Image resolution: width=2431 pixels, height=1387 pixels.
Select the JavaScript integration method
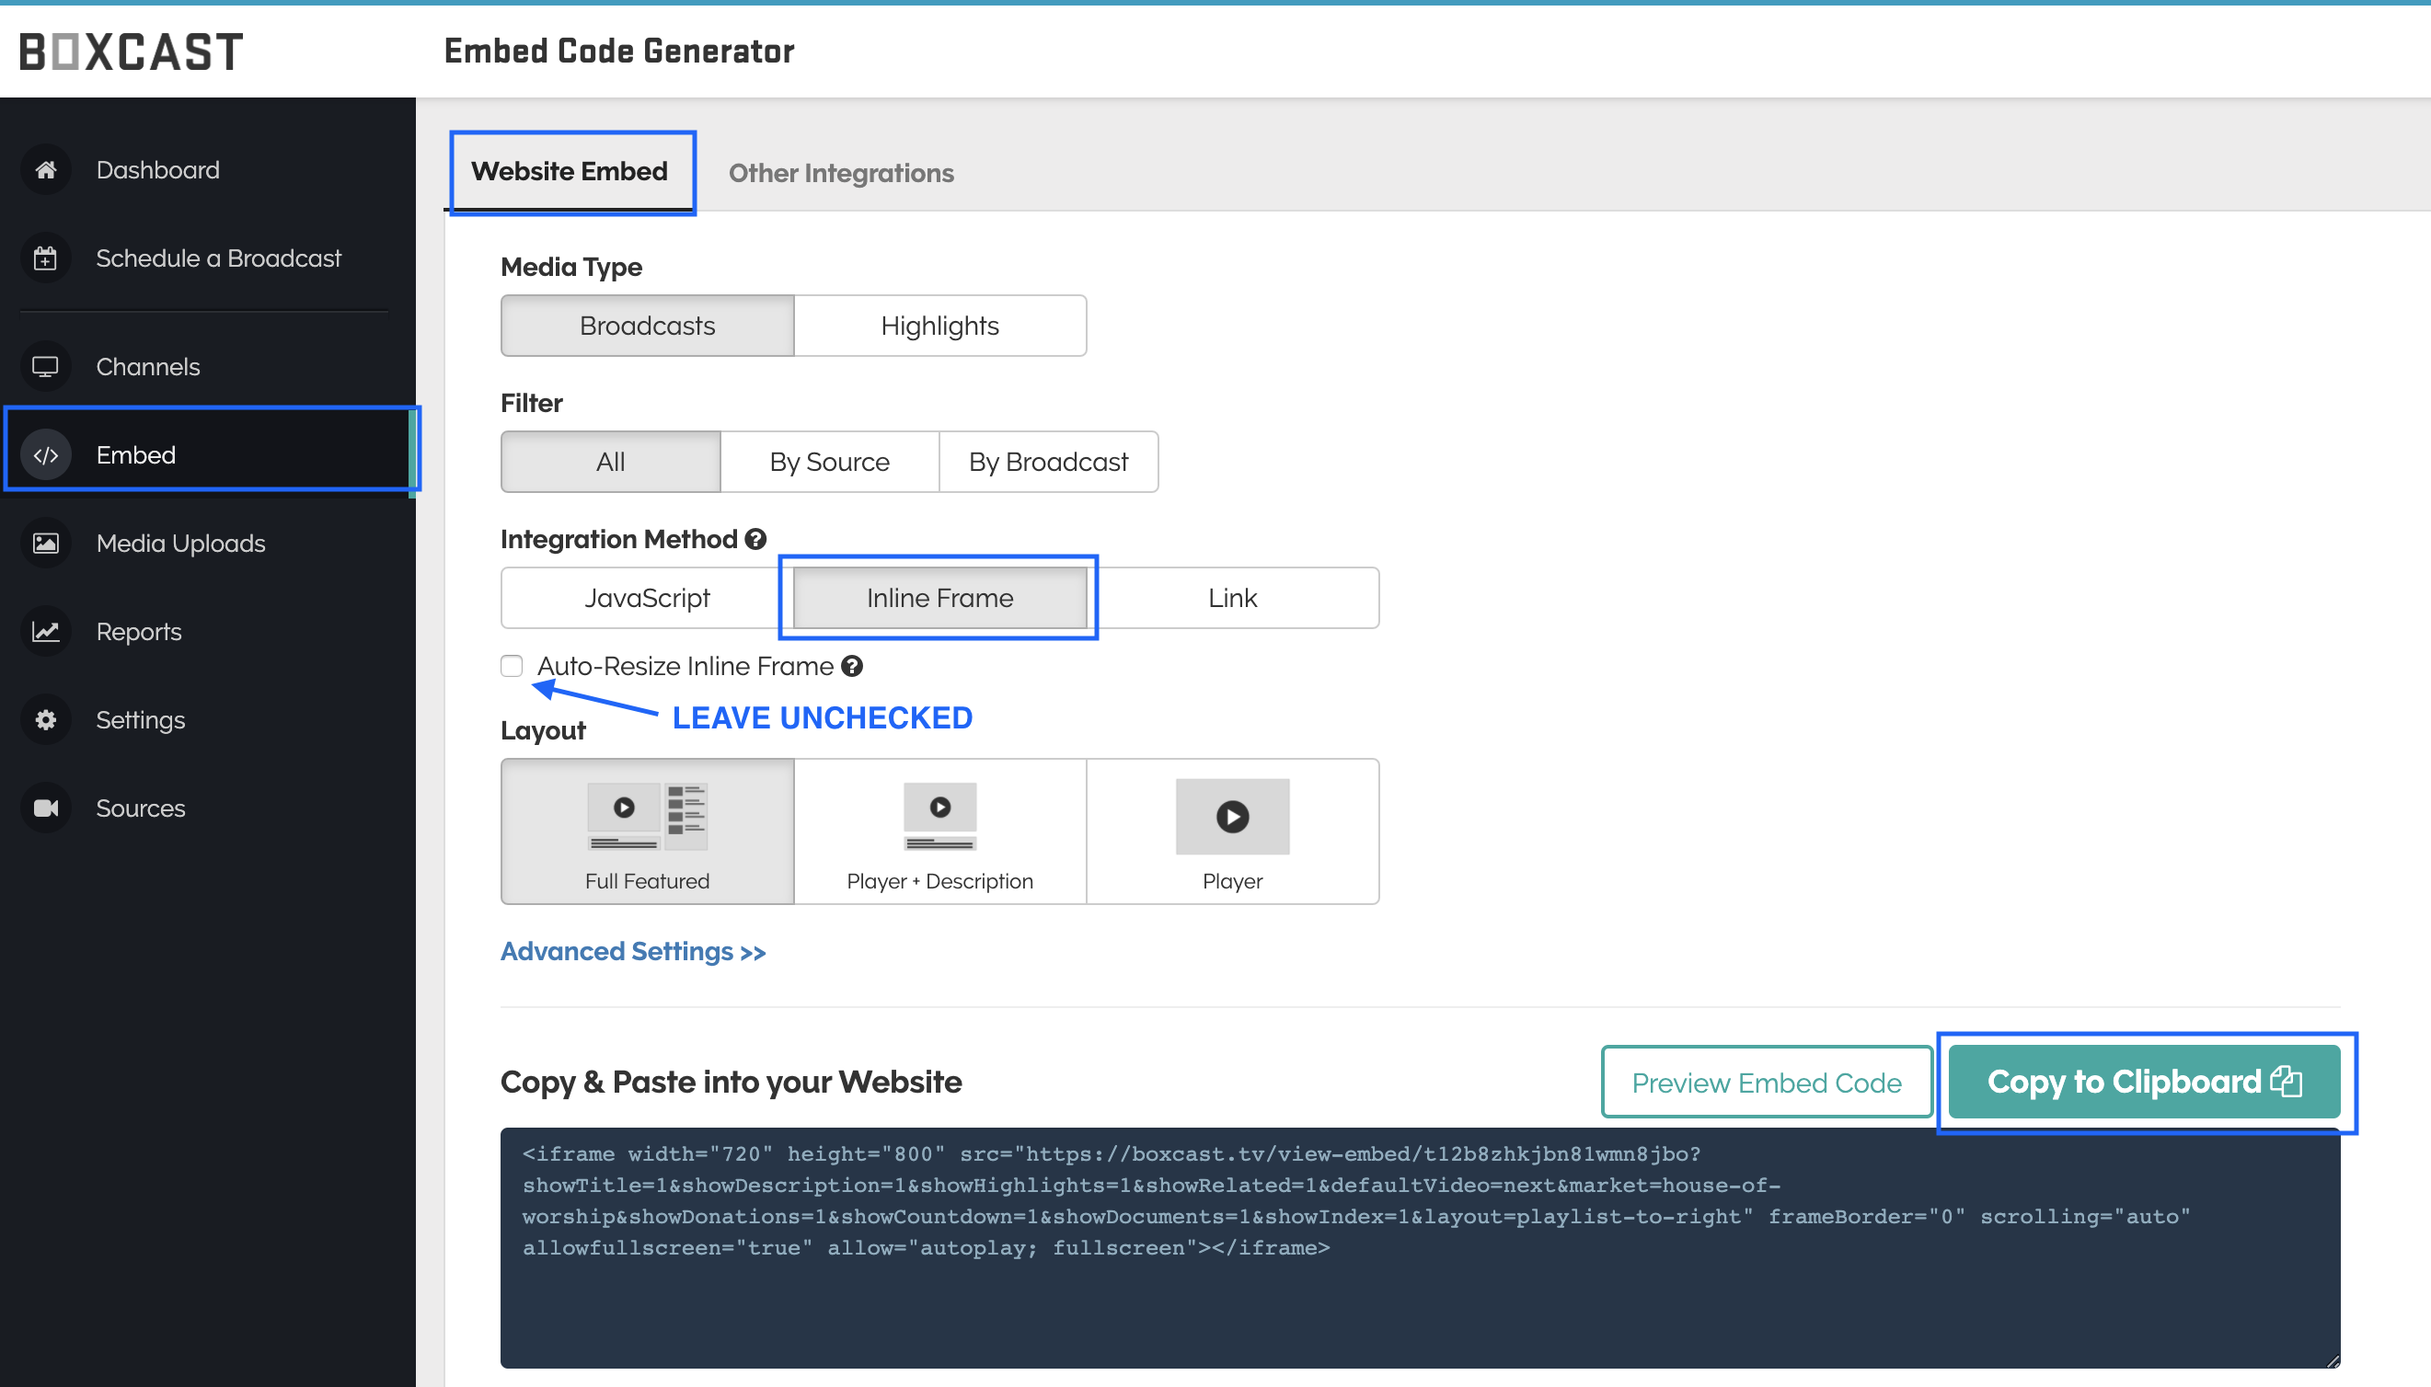(x=647, y=597)
